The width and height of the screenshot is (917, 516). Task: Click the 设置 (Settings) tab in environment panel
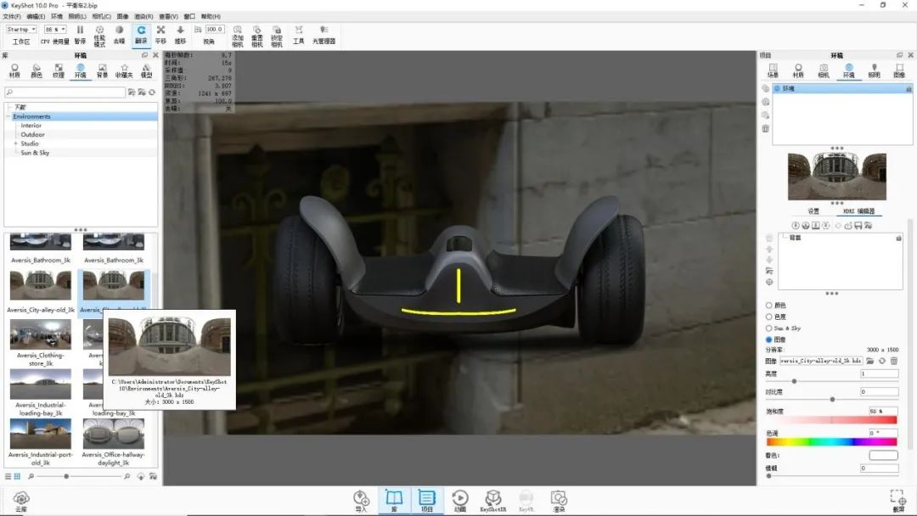(x=813, y=211)
